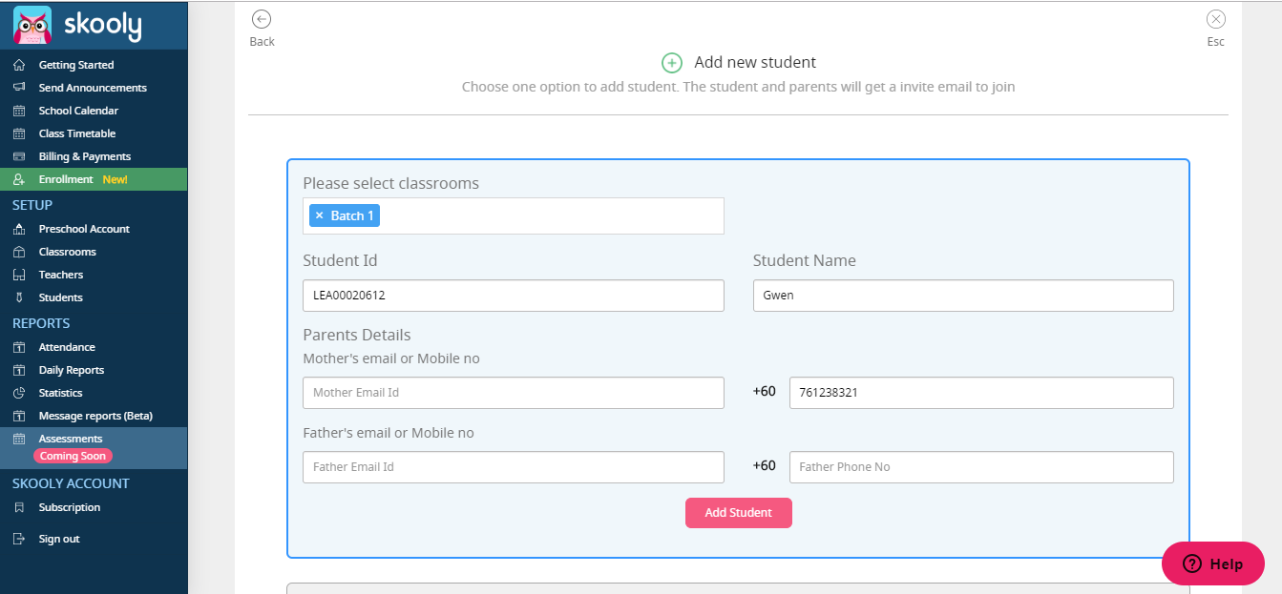Click the Getting Started home icon
Viewport: 1282px width, 594px height.
coord(19,65)
